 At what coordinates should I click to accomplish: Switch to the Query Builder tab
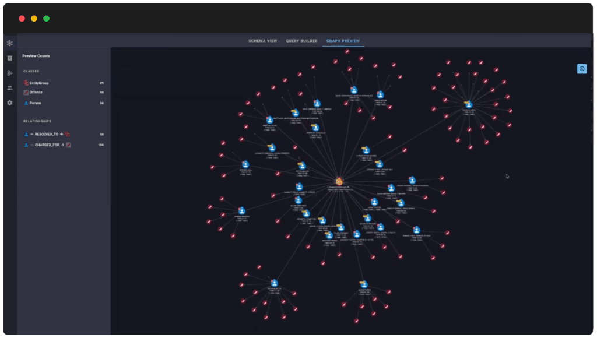pyautogui.click(x=301, y=41)
